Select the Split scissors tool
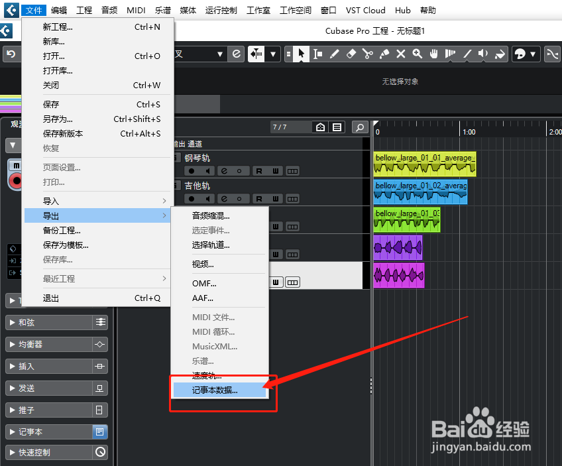The height and width of the screenshot is (466, 562). [x=367, y=54]
